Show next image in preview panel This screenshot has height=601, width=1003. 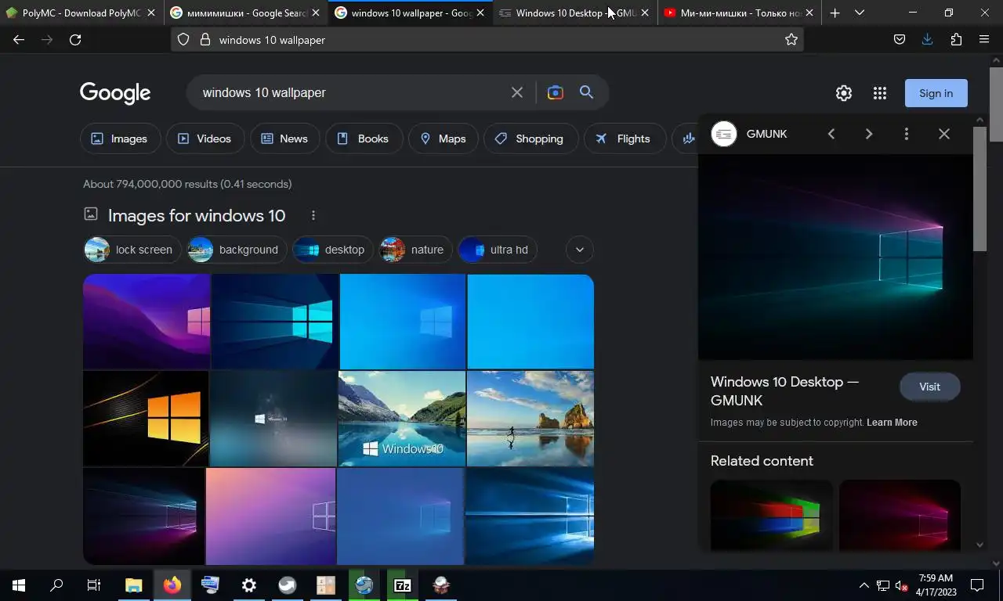point(869,134)
